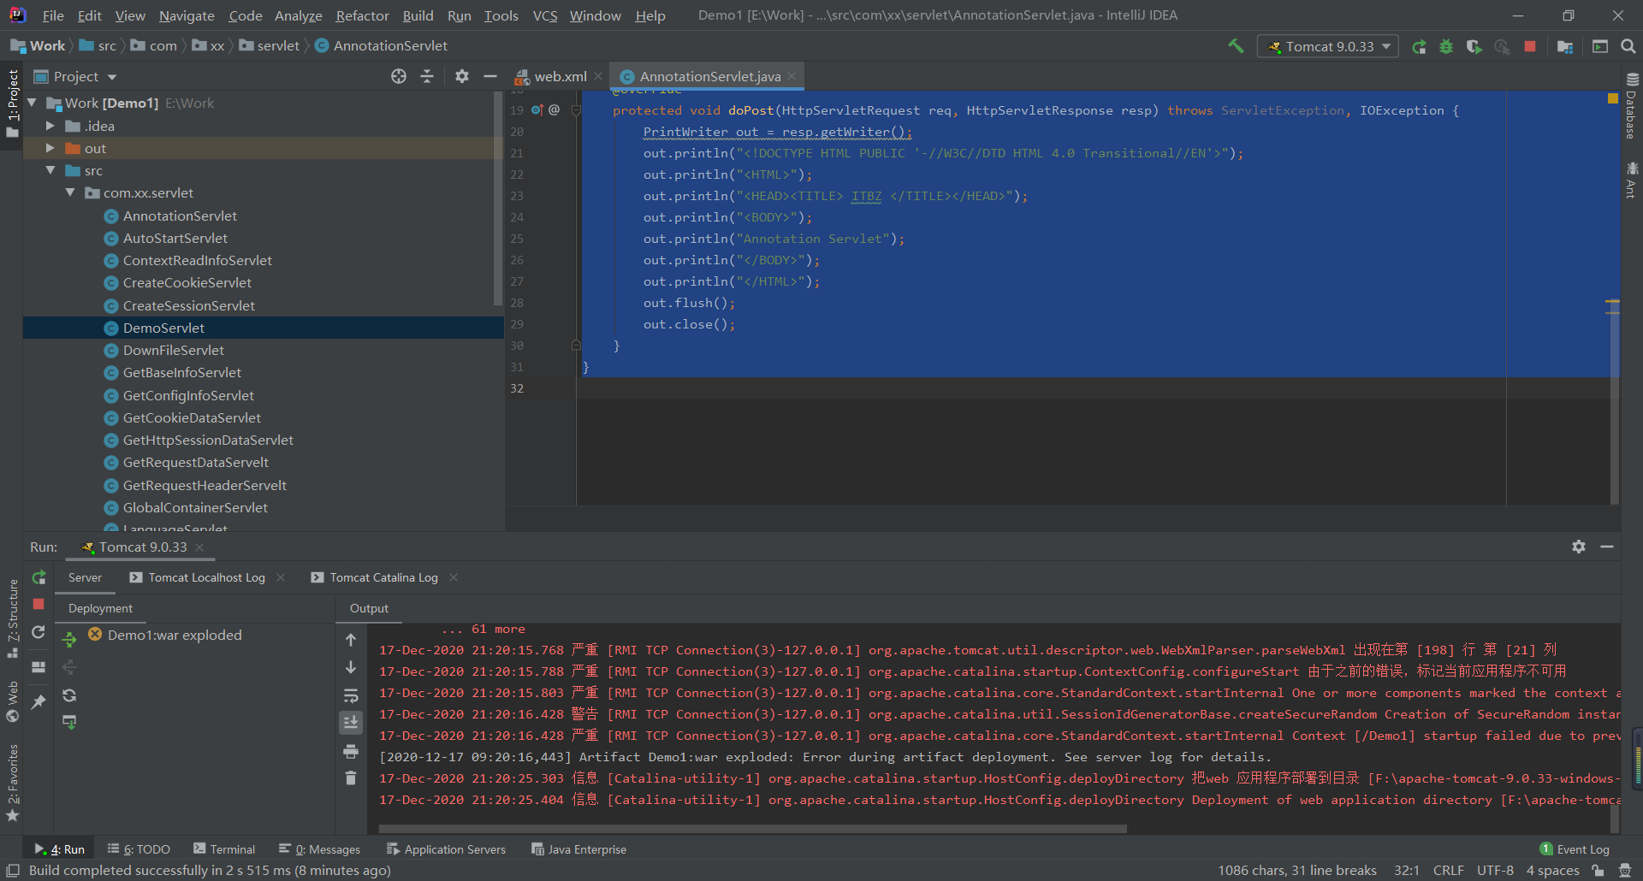Select GlobalContainerServlet class
Viewport: 1643px width, 881px height.
195,507
